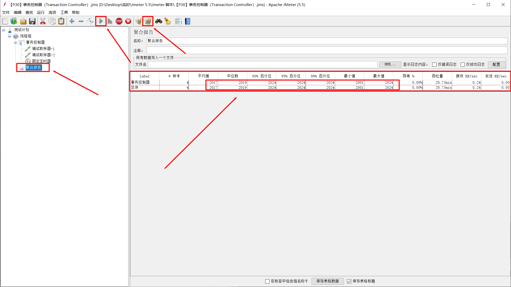This screenshot has width=511, height=287.
Task: Click the New test plan icon
Action: 5,21
